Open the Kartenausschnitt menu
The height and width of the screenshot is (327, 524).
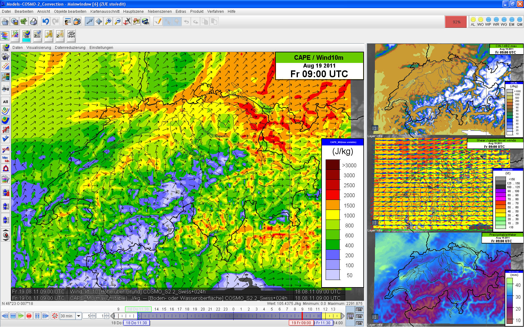tap(105, 12)
